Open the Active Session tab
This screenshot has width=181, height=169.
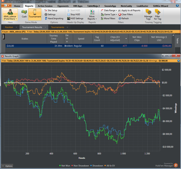click(x=45, y=6)
